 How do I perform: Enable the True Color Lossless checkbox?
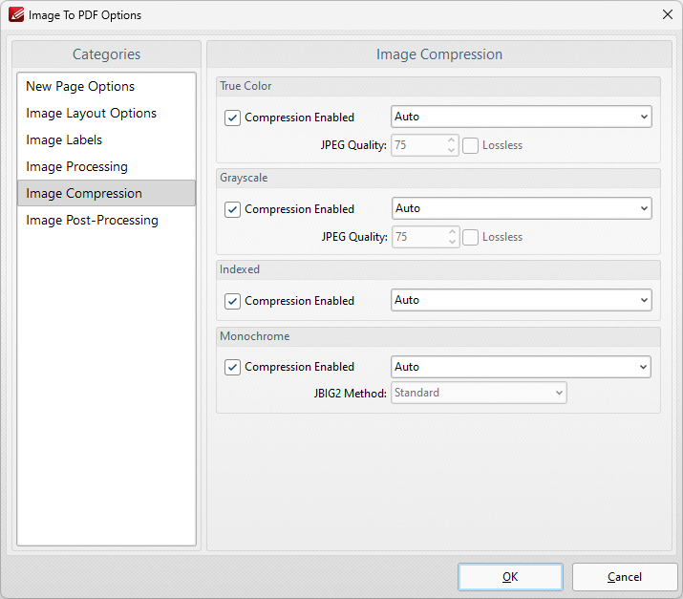point(470,145)
